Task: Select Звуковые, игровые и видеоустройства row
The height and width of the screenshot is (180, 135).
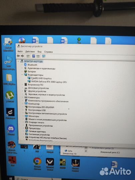Action: (46, 95)
